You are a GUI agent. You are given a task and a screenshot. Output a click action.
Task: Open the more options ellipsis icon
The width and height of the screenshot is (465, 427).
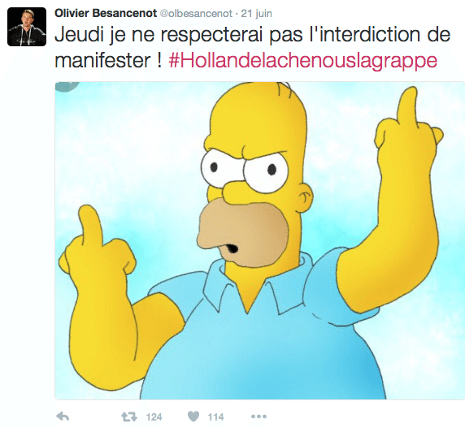pyautogui.click(x=259, y=416)
